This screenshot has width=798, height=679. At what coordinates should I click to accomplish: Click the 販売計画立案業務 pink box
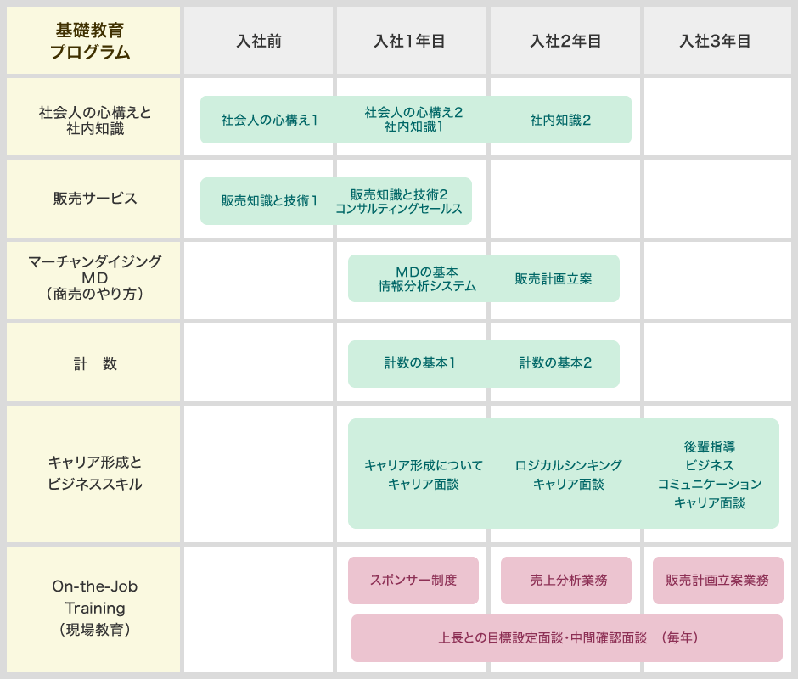[717, 581]
